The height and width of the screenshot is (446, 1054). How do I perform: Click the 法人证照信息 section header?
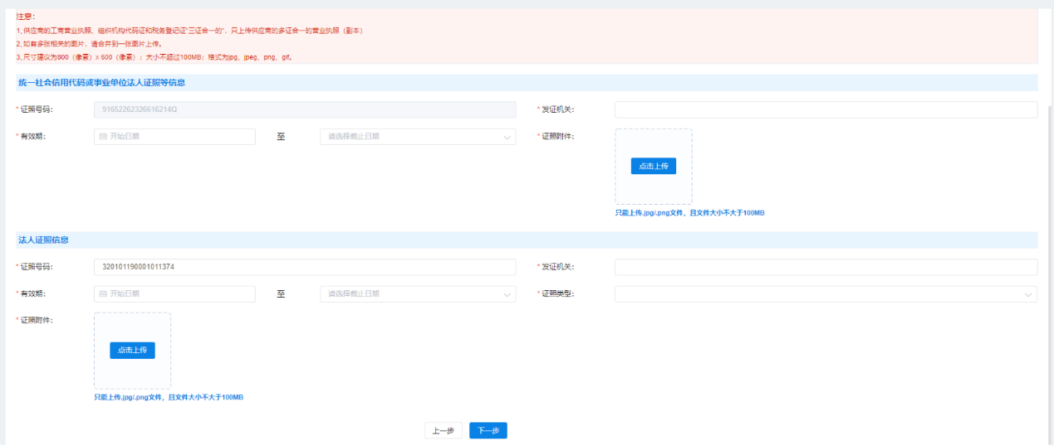(43, 240)
